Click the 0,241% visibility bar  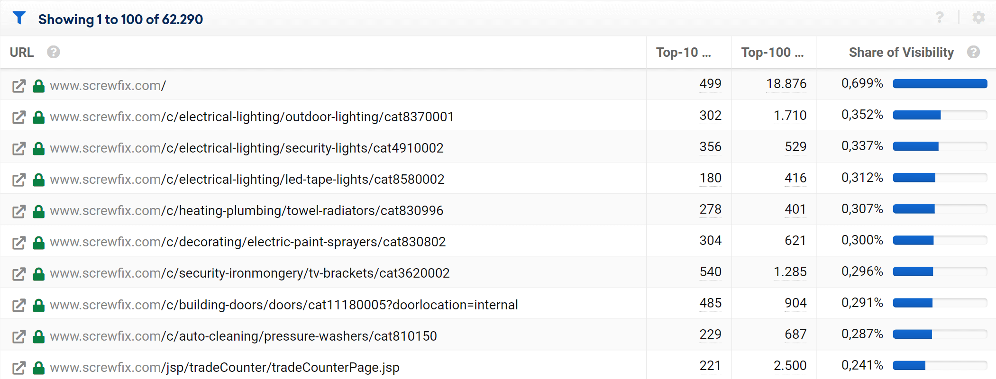coord(940,365)
